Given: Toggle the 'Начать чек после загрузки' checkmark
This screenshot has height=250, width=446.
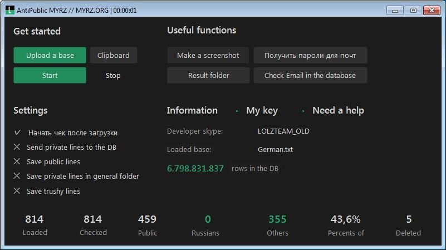Looking at the screenshot, I should [17, 133].
